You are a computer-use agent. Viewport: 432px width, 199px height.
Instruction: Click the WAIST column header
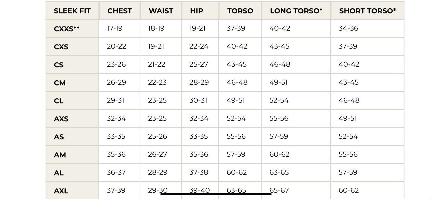[161, 11]
